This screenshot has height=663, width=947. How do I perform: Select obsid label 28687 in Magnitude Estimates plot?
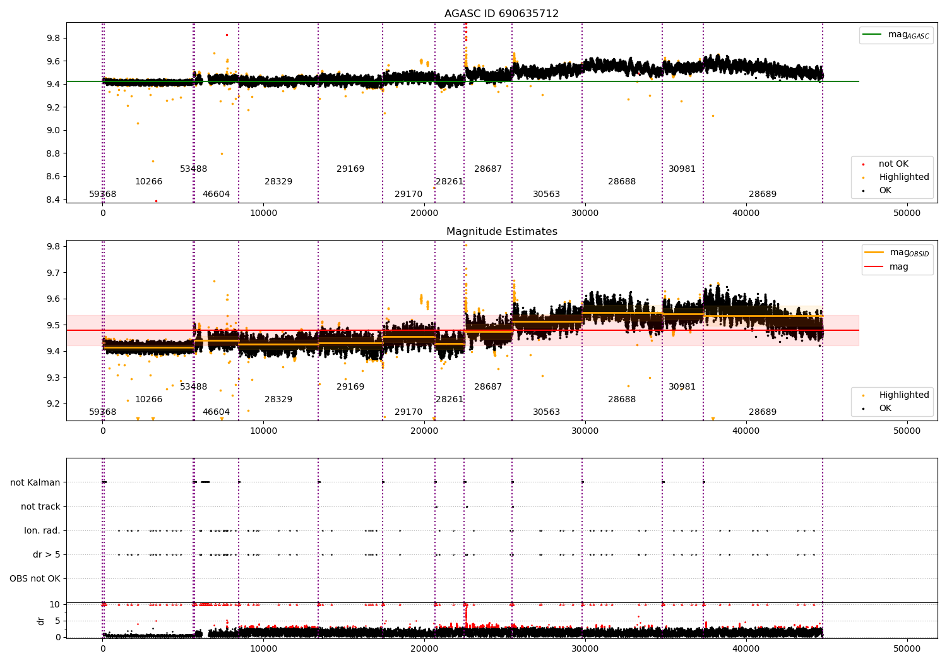pos(488,387)
